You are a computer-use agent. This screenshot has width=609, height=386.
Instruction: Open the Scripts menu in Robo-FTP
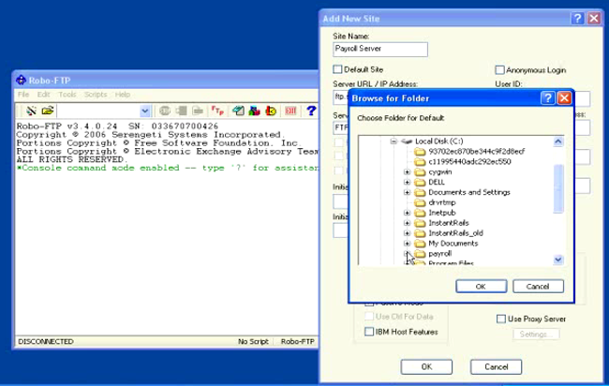coord(96,95)
